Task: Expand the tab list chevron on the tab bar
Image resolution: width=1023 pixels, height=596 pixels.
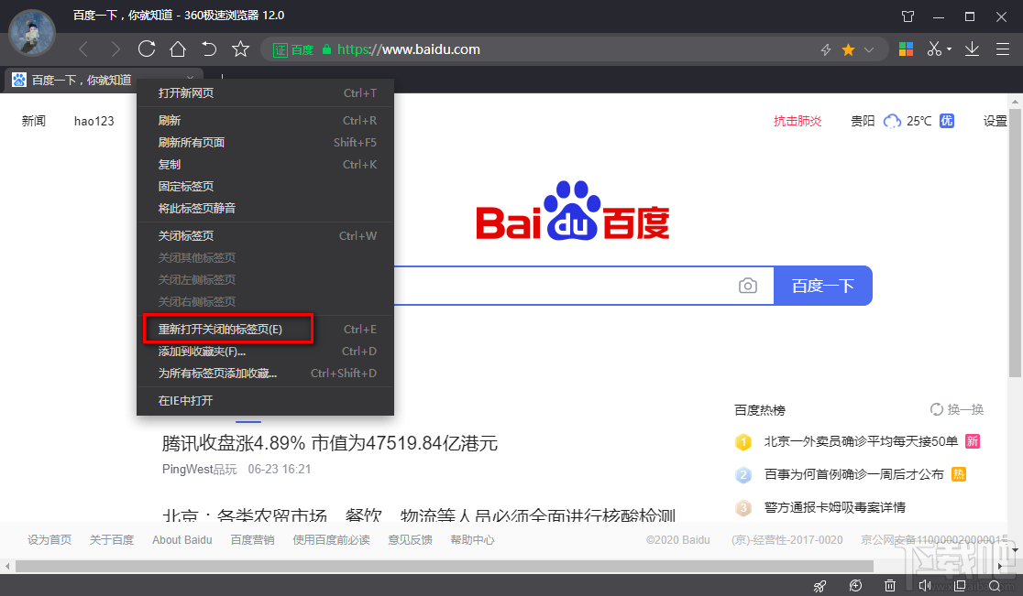Action: pos(190,80)
